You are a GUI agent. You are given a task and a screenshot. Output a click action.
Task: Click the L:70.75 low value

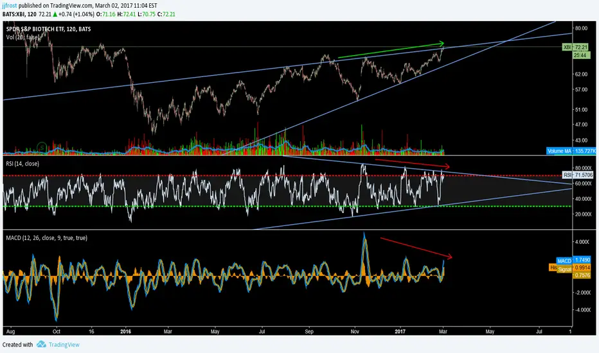pyautogui.click(x=147, y=14)
